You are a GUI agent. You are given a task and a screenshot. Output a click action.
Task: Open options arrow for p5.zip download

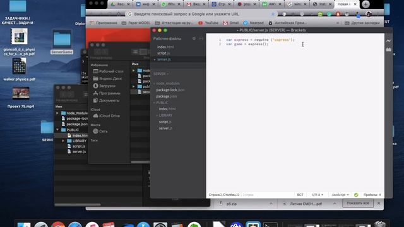coord(271,204)
